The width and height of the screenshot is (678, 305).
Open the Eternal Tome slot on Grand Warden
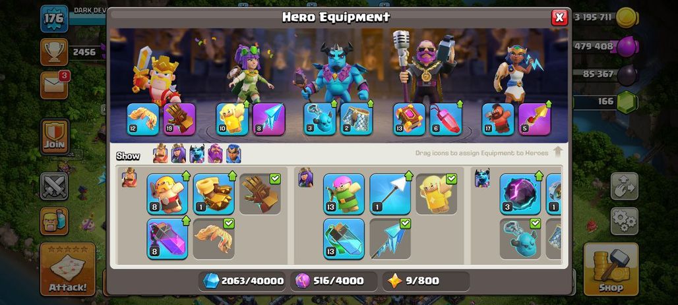[409, 119]
